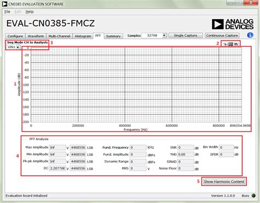Screen dimensions: 260x203
Task: Select the graph zoom tool
Action: [x=231, y=44]
